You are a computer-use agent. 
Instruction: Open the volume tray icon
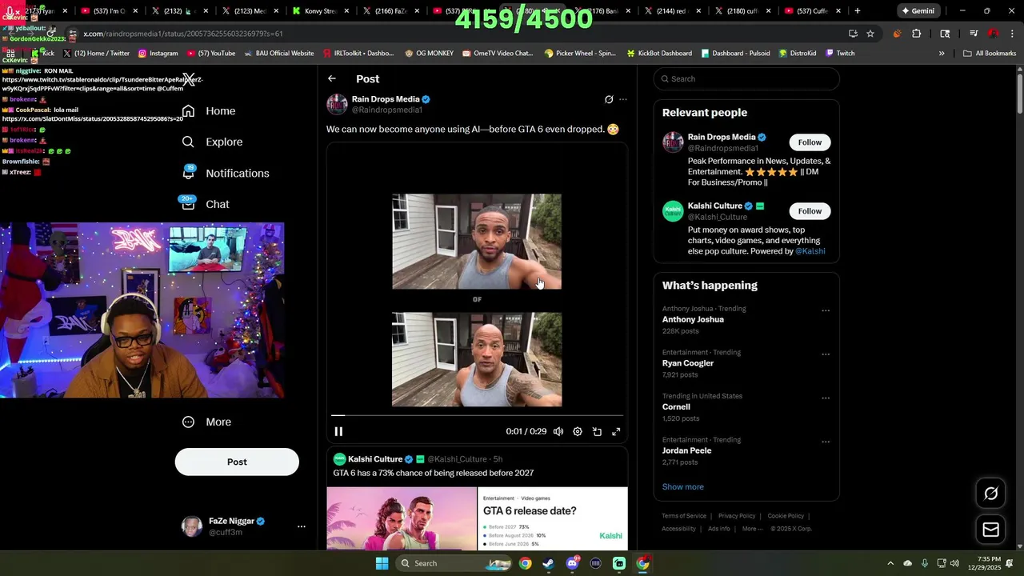[x=954, y=563]
